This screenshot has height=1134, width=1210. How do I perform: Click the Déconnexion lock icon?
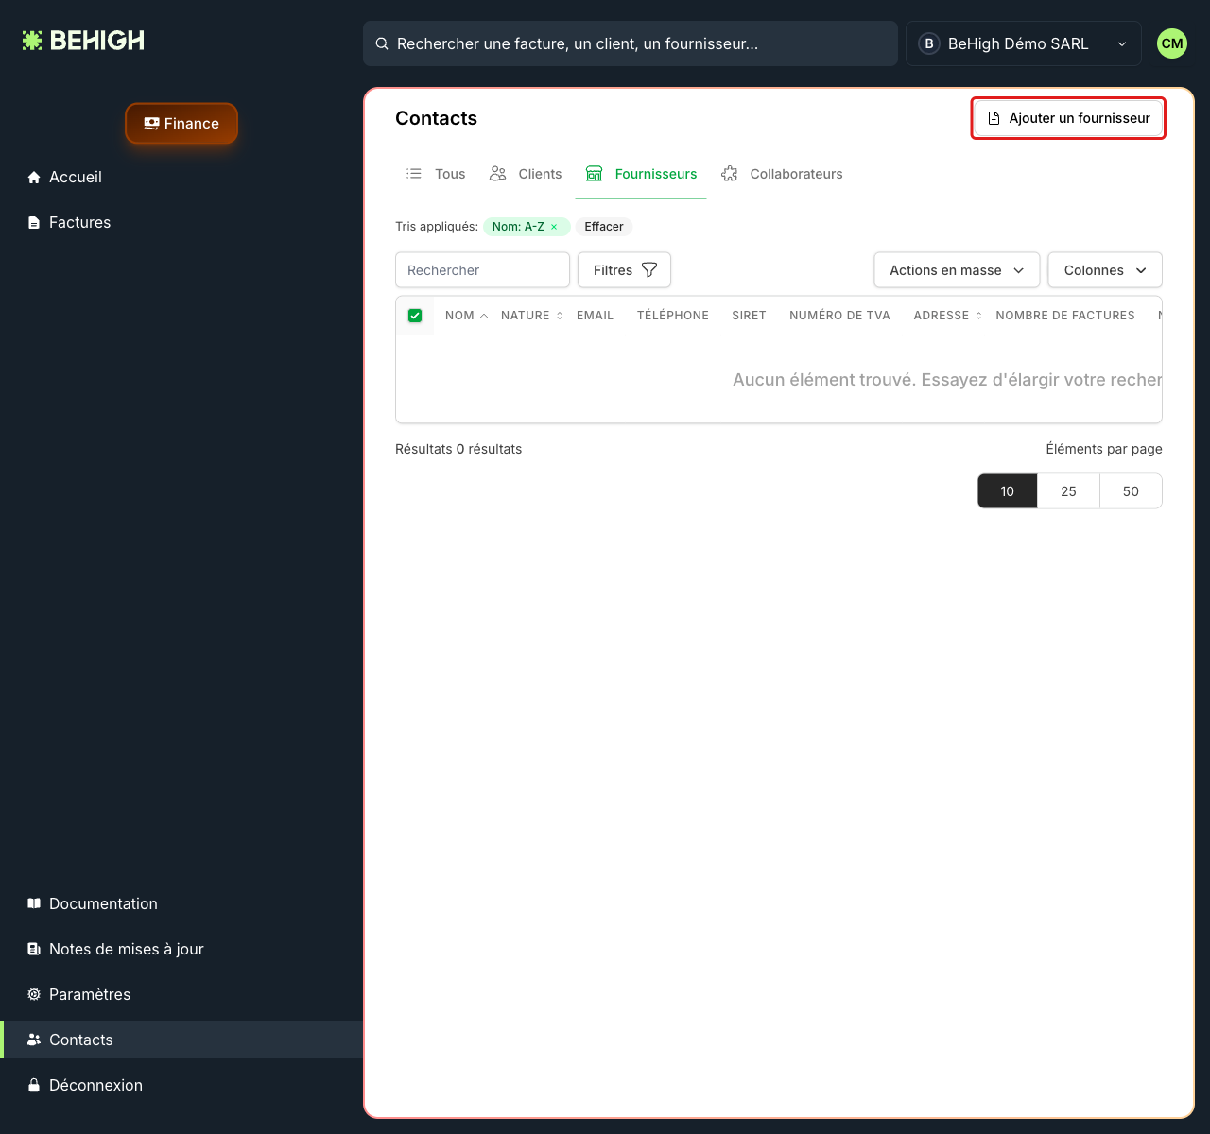(34, 1085)
